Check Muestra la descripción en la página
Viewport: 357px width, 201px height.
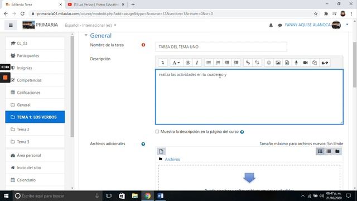(x=157, y=132)
